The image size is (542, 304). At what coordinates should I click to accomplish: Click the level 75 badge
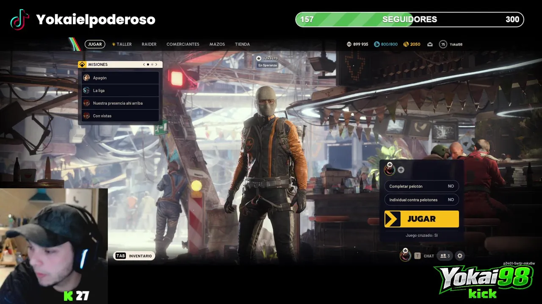[x=443, y=44]
